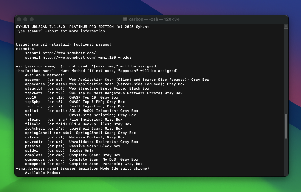Click the 'unvredir (or ur)' method row
This screenshot has height=192, width=301.
coord(81,142)
